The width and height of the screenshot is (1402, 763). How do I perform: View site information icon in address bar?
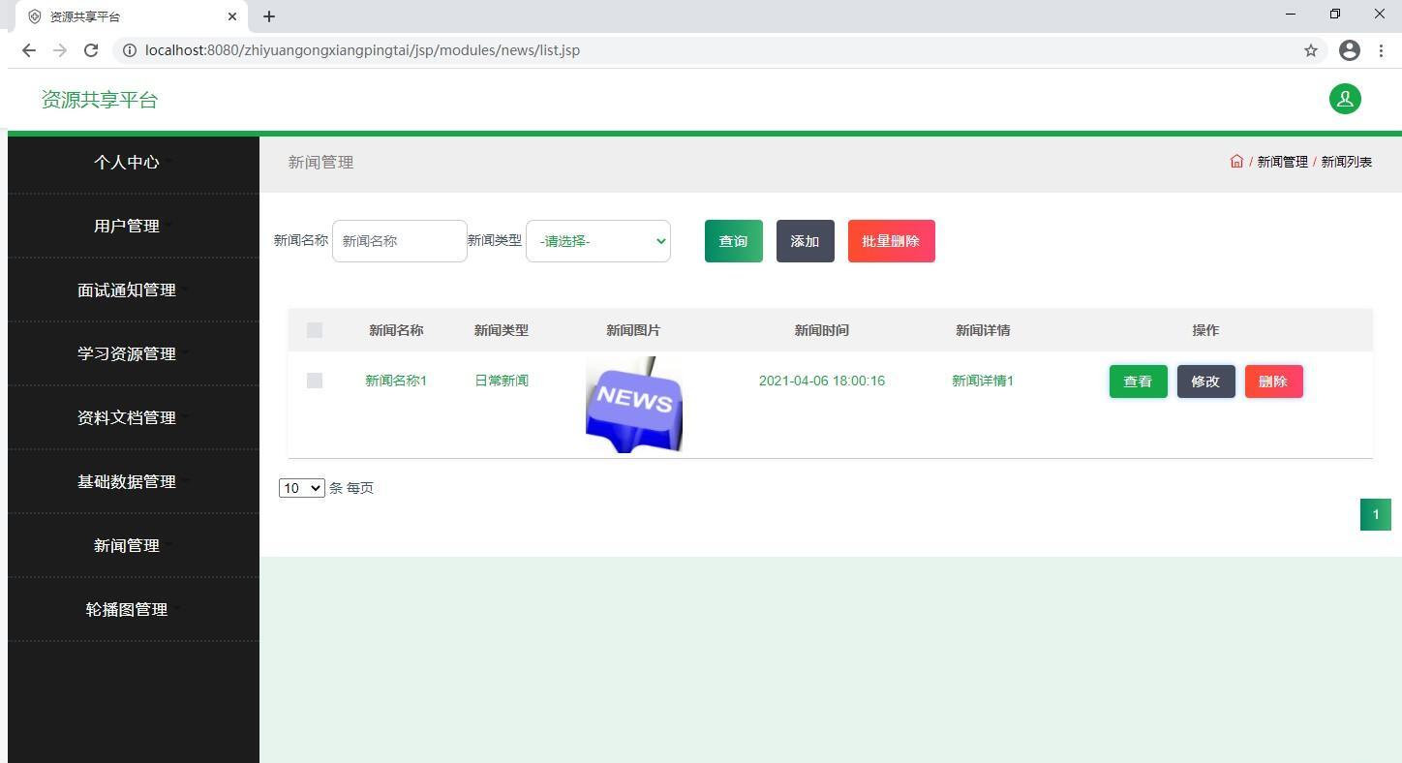129,50
